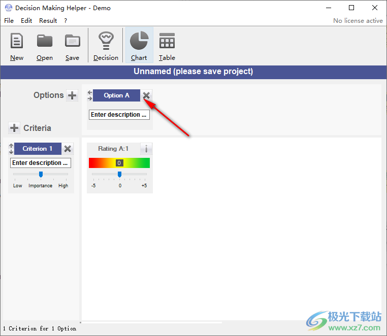The height and width of the screenshot is (336, 387).
Task: Click the Option A swap arrows
Action: click(90, 95)
